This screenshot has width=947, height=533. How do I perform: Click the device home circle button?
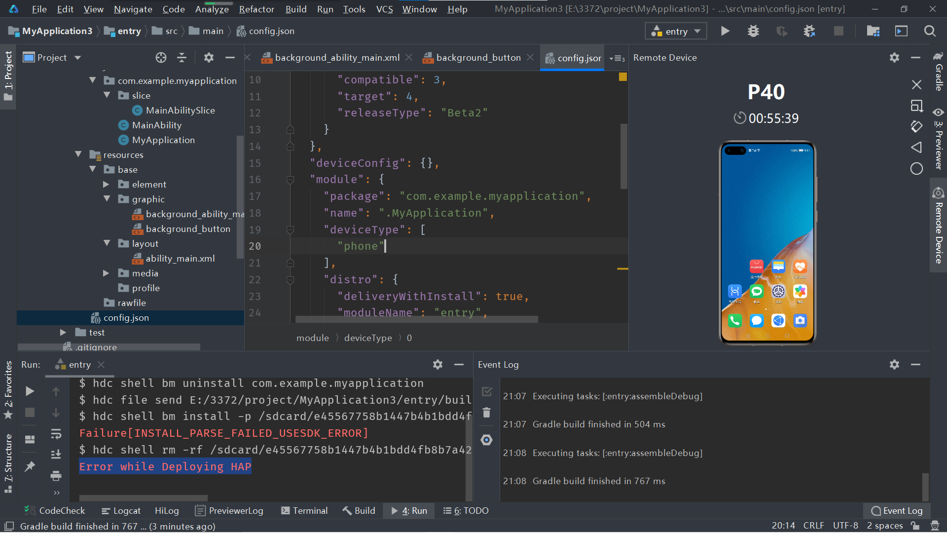[x=916, y=169]
